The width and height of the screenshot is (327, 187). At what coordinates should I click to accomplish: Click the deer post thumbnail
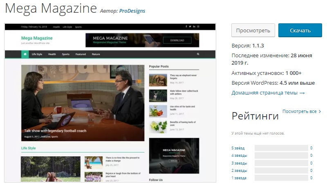pyautogui.click(x=158, y=96)
